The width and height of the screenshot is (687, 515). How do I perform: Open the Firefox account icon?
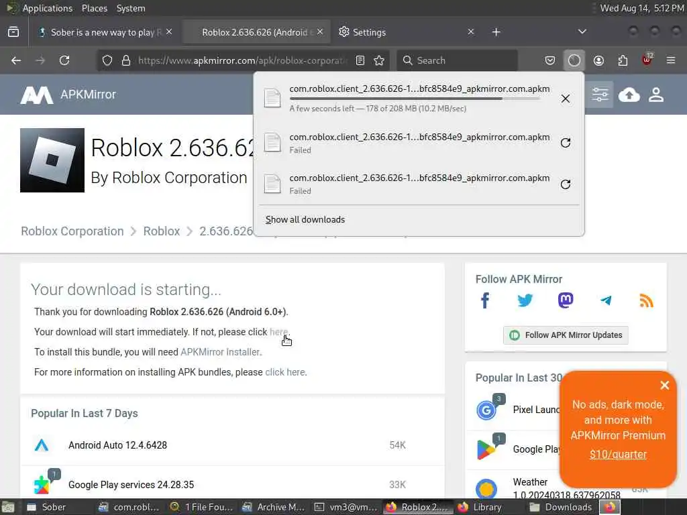coord(598,60)
